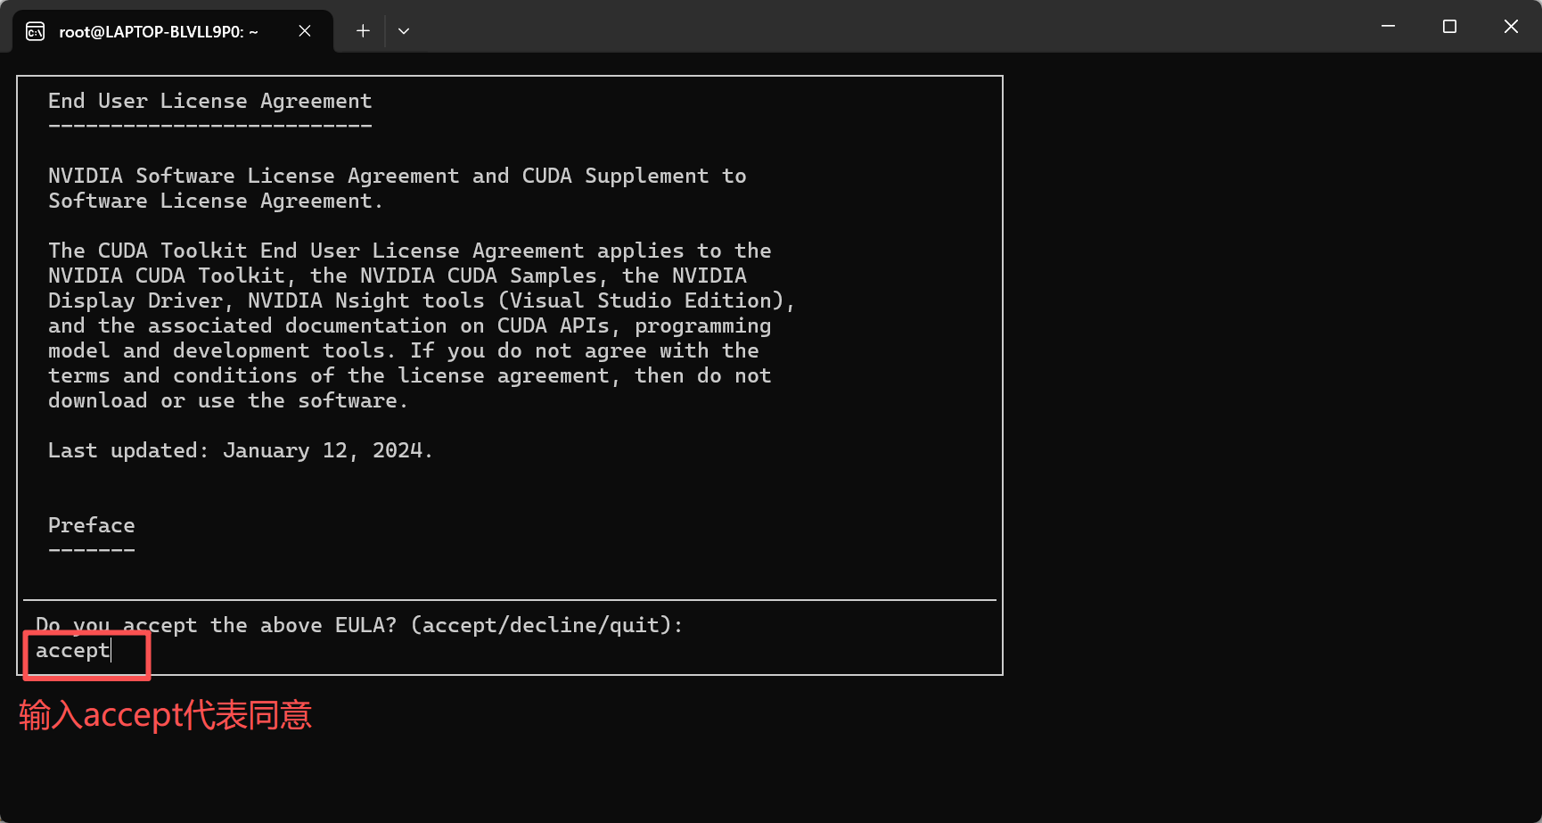Open a new terminal tab with plus

(x=363, y=31)
